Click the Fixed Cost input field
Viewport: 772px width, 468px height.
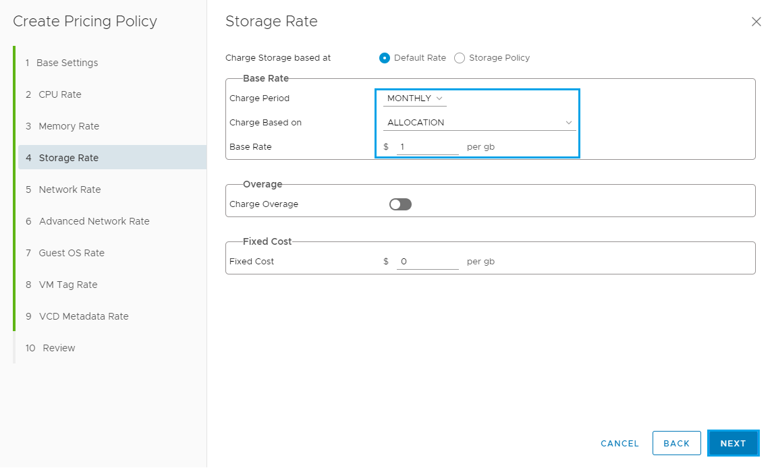(x=427, y=262)
